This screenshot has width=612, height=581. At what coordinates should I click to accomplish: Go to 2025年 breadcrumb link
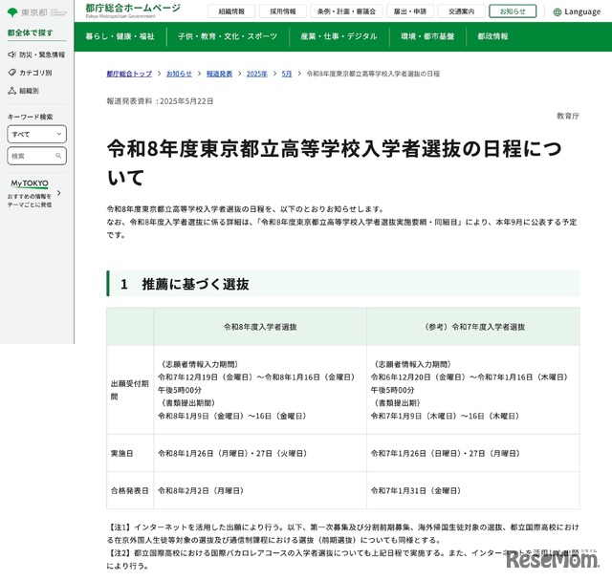(257, 74)
